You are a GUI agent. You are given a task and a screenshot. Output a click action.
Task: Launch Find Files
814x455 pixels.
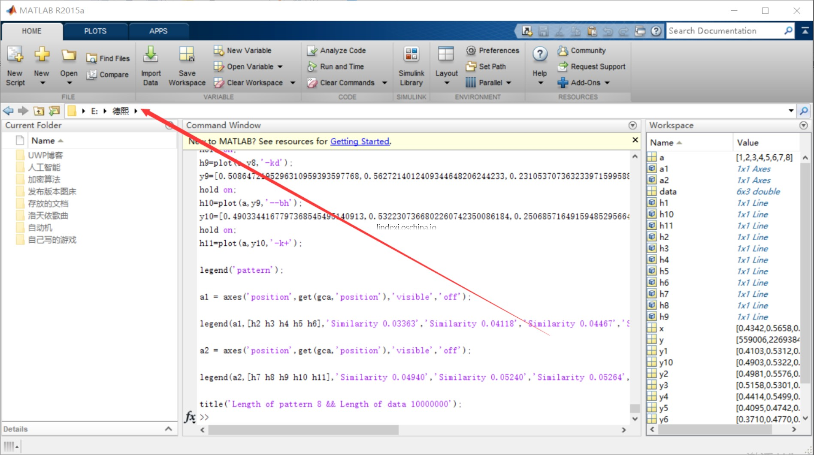pyautogui.click(x=108, y=58)
